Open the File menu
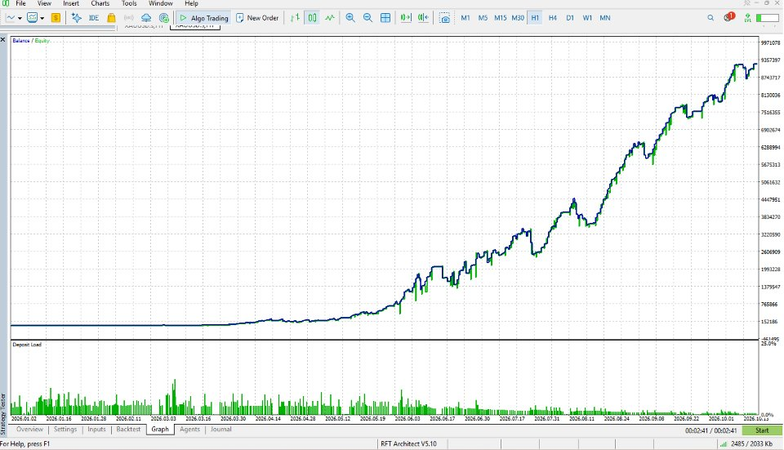The height and width of the screenshot is (450, 784). (x=20, y=3)
